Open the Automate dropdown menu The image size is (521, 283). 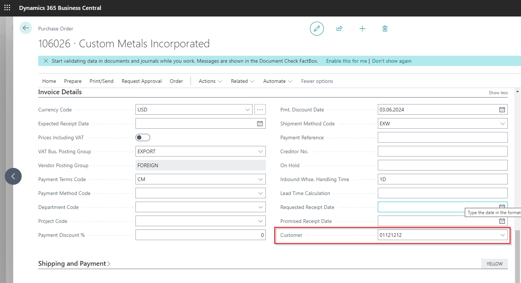coord(278,81)
